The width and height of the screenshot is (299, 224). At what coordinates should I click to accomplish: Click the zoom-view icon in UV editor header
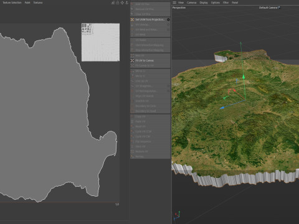(x=126, y=2)
